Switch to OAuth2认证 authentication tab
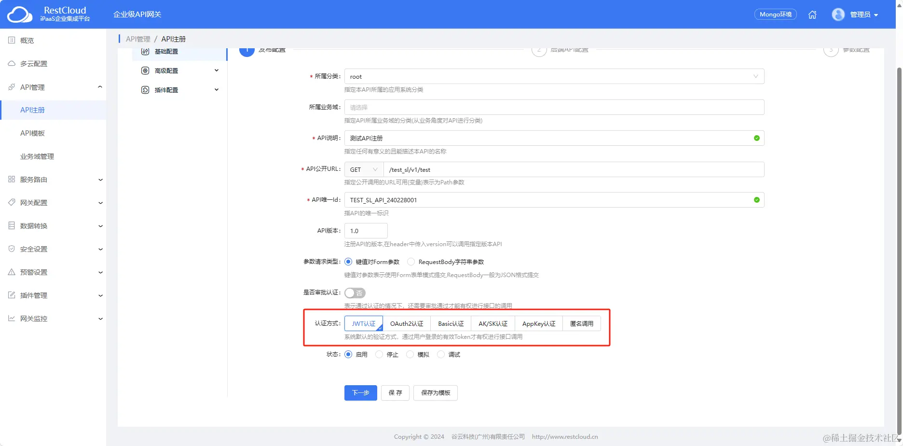 tap(407, 323)
